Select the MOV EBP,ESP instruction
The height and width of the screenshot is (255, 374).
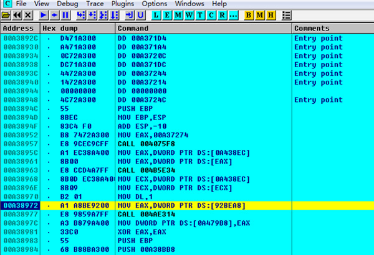click(142, 118)
